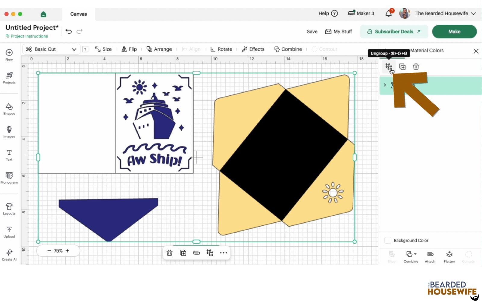This screenshot has width=482, height=306.
Task: Expand the group layer chevron
Action: [x=385, y=85]
